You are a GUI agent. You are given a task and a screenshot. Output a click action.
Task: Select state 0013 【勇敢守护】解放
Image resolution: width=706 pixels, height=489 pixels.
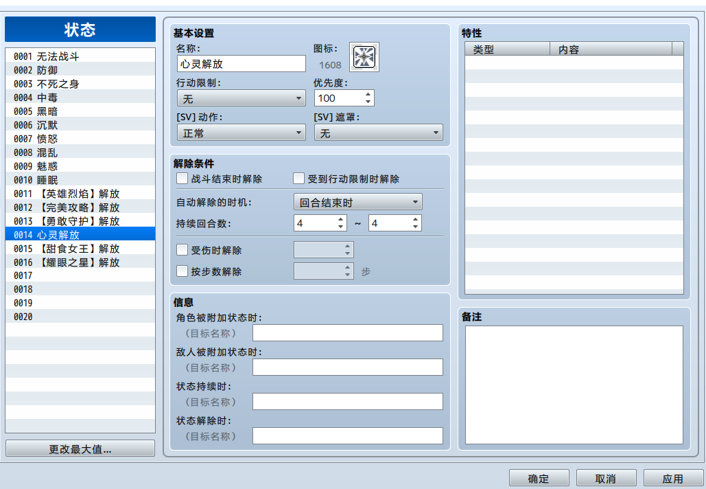click(80, 221)
